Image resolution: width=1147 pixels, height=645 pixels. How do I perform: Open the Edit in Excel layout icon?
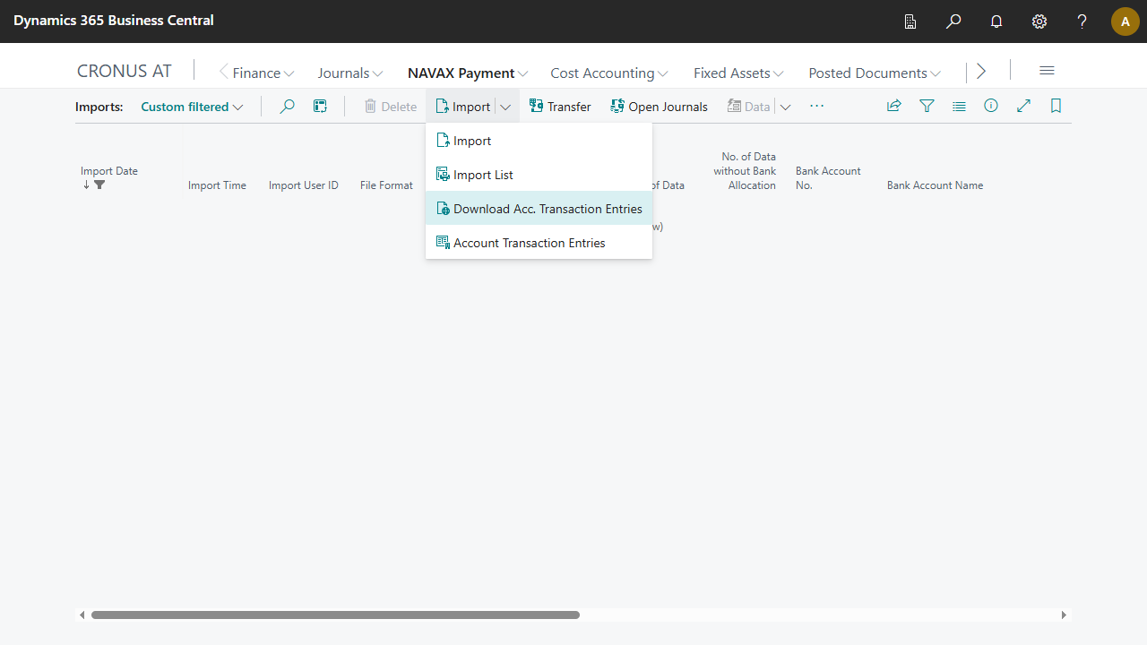coord(320,107)
